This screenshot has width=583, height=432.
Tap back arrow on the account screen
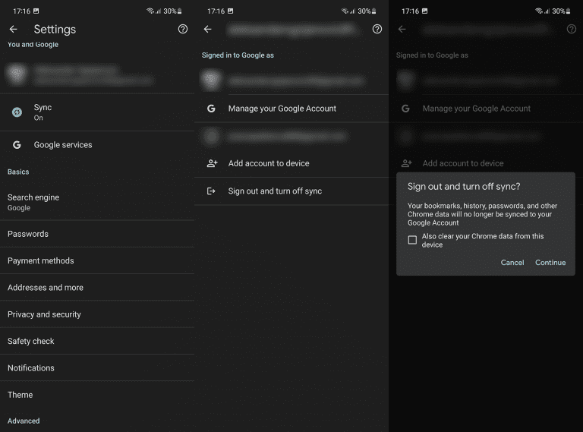point(207,29)
